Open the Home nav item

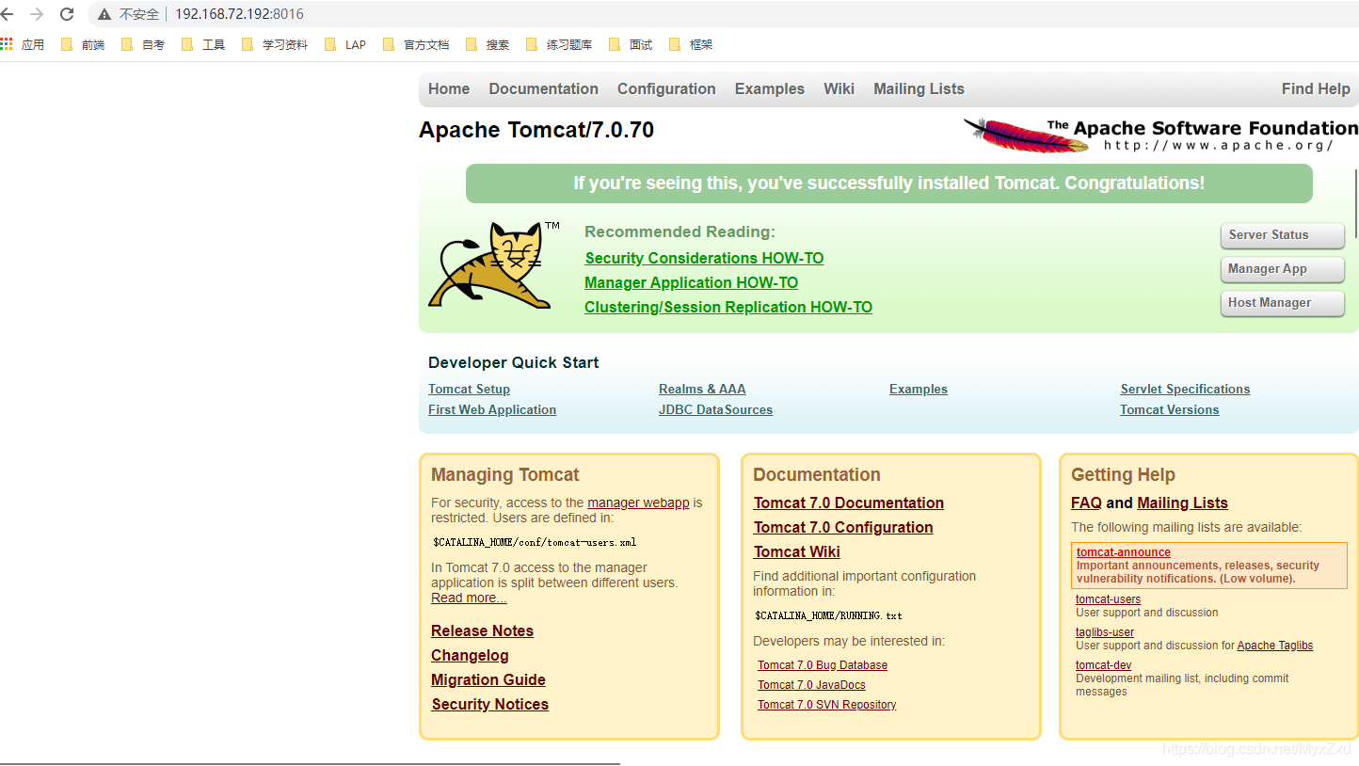click(x=449, y=89)
